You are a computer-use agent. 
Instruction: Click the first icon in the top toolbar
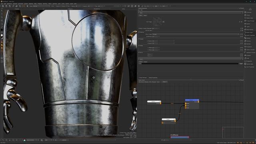pos(3,6)
